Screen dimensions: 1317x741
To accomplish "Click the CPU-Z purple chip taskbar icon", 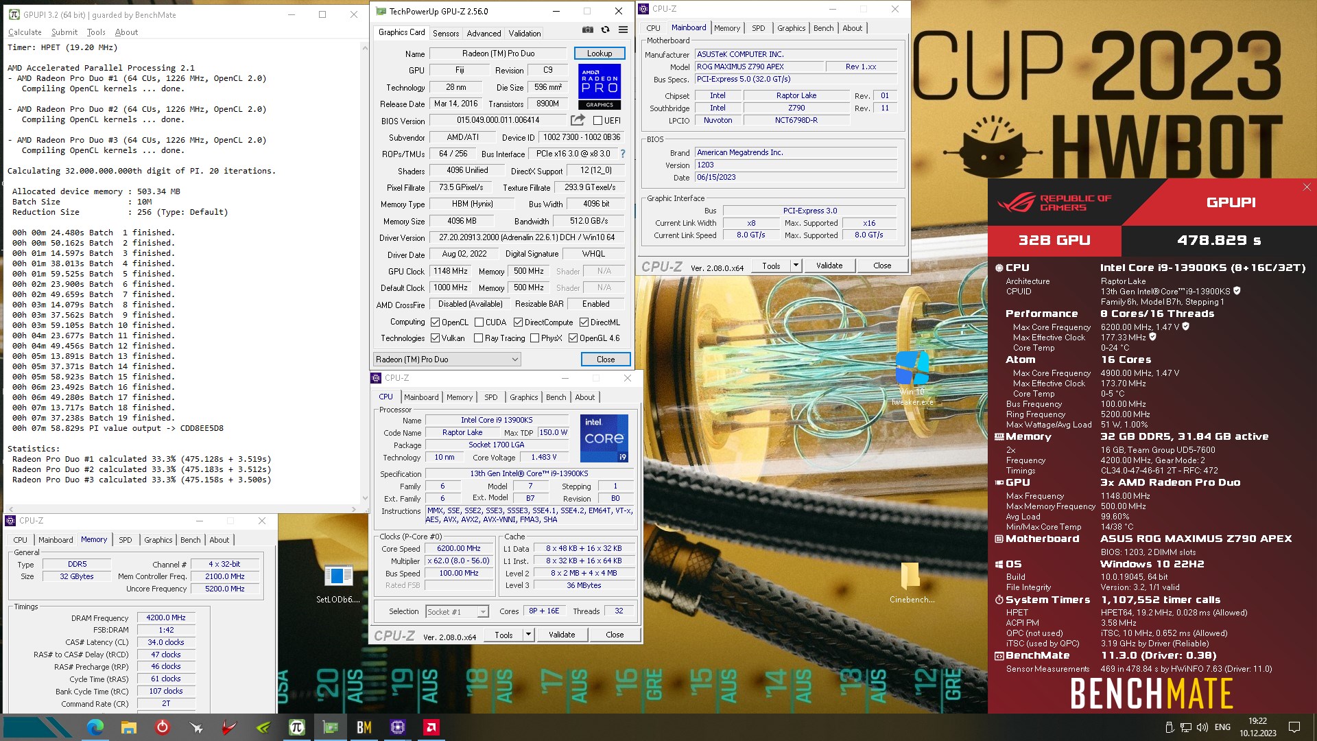I will 398,727.
